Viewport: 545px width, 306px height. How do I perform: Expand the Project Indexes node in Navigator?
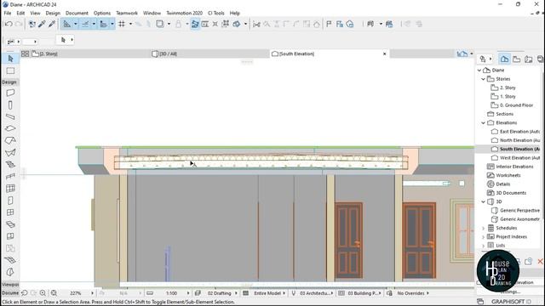(x=483, y=237)
